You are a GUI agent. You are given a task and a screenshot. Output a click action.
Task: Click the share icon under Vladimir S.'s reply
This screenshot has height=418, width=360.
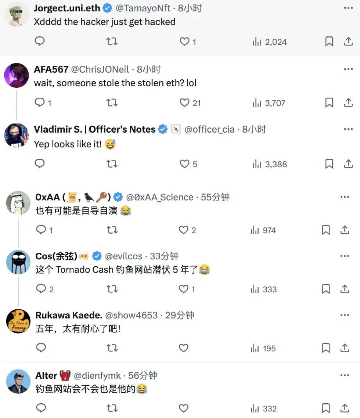(348, 164)
